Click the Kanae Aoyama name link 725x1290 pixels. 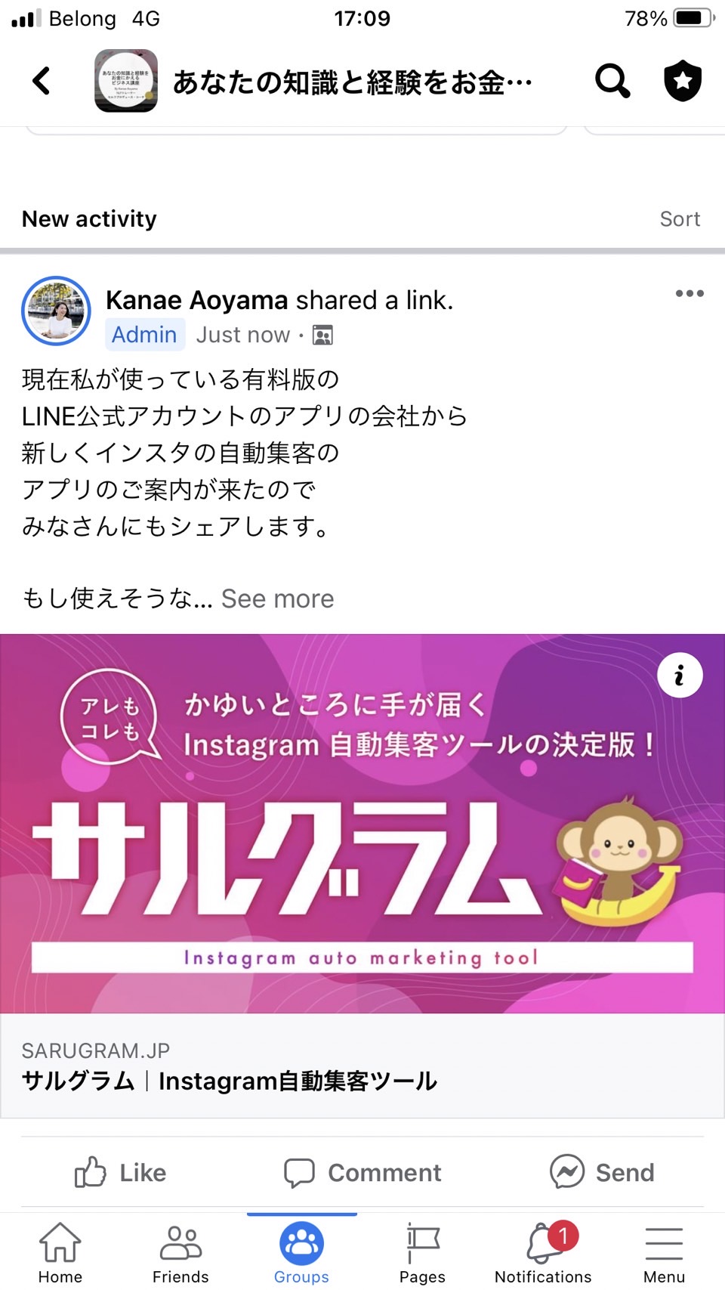pyautogui.click(x=196, y=300)
